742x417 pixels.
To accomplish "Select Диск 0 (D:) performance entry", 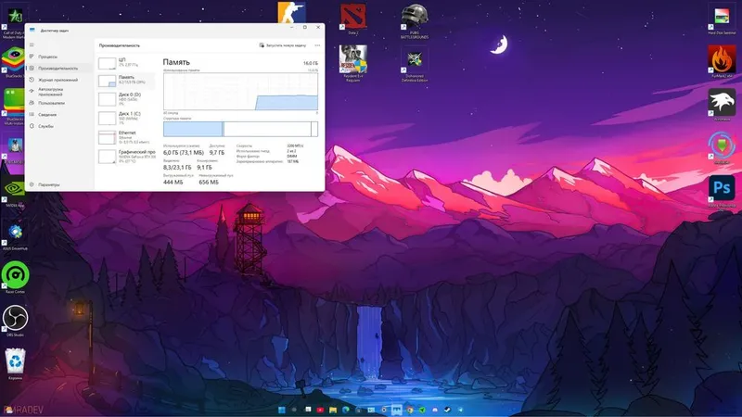I will pyautogui.click(x=126, y=99).
